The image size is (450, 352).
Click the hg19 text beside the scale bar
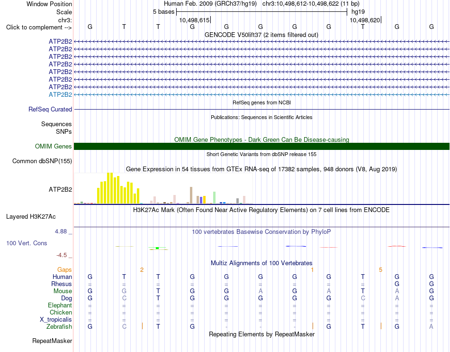click(358, 12)
